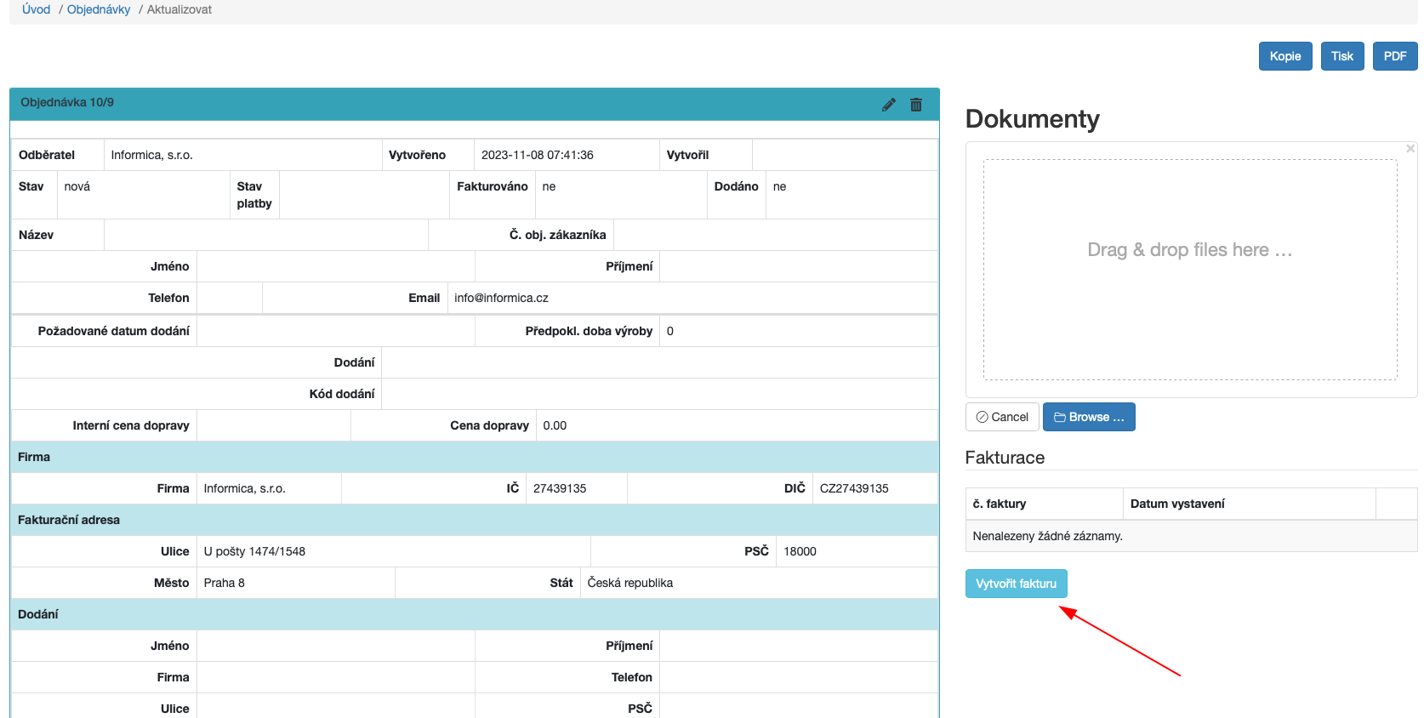Screen dimensions: 1424x718
Task: Export the order using the PDF button
Action: tap(1394, 56)
